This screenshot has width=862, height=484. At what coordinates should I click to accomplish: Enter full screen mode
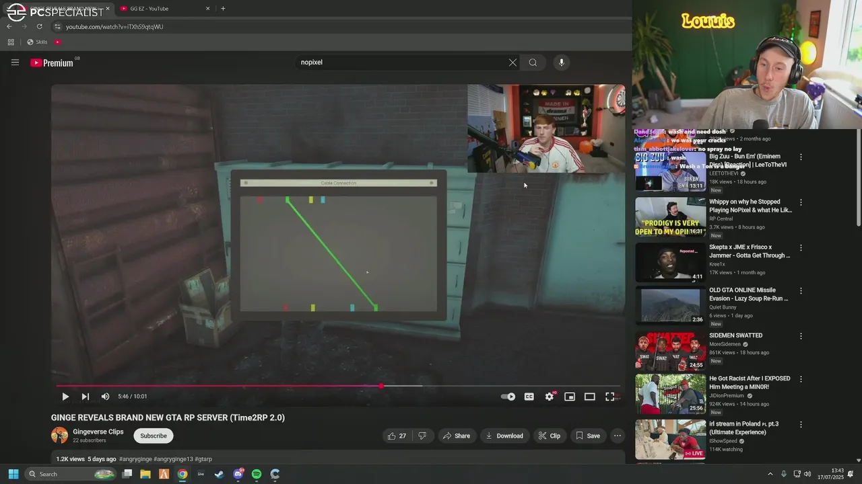(x=610, y=397)
